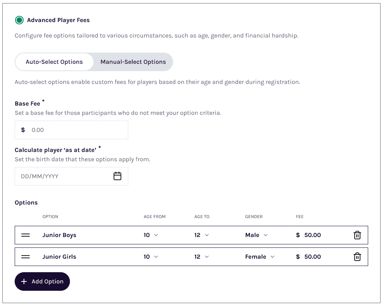Click the drag handle beside Junior Girls
Viewport: 384px width, 307px height.
pyautogui.click(x=26, y=256)
